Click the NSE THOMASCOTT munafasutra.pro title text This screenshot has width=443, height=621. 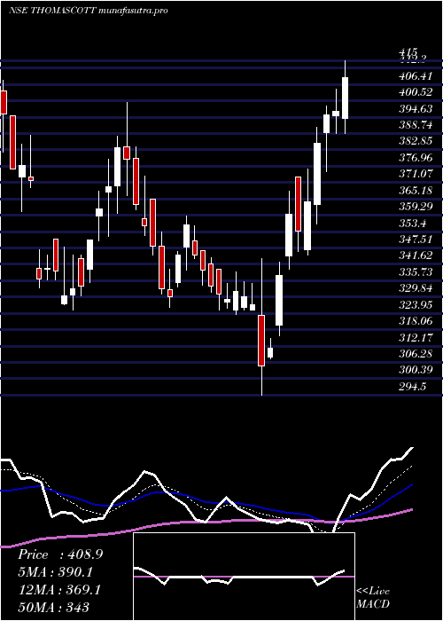[89, 11]
